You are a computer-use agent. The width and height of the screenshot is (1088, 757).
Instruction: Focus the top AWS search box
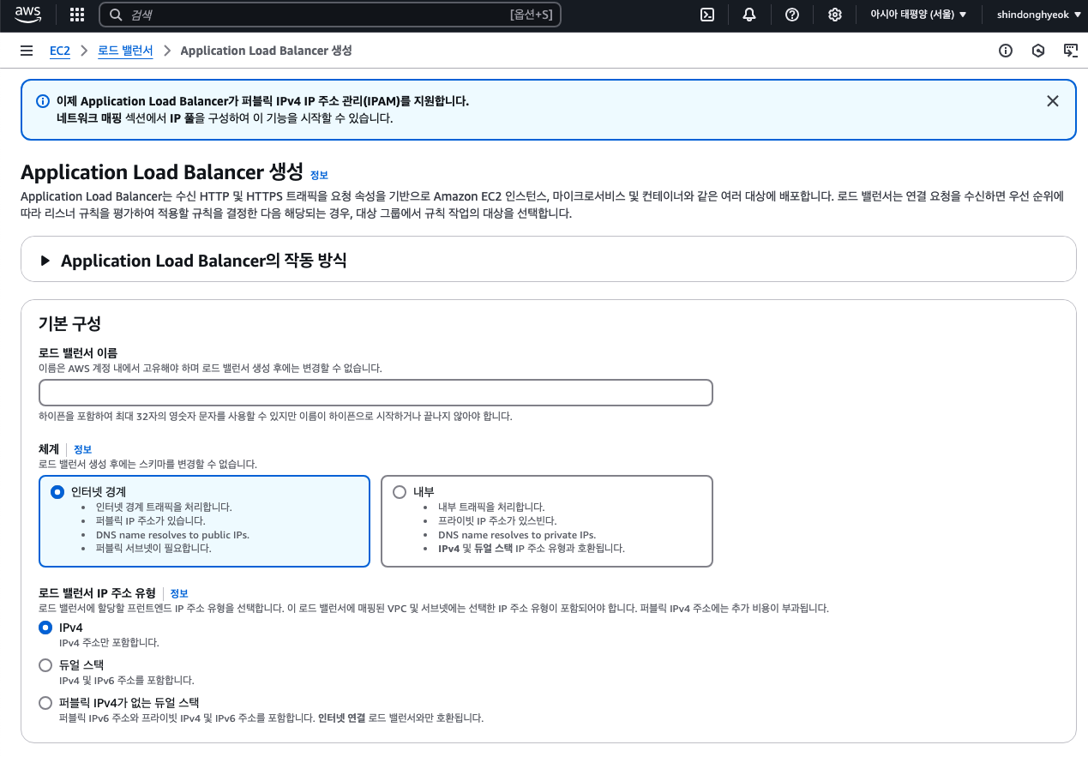[329, 15]
